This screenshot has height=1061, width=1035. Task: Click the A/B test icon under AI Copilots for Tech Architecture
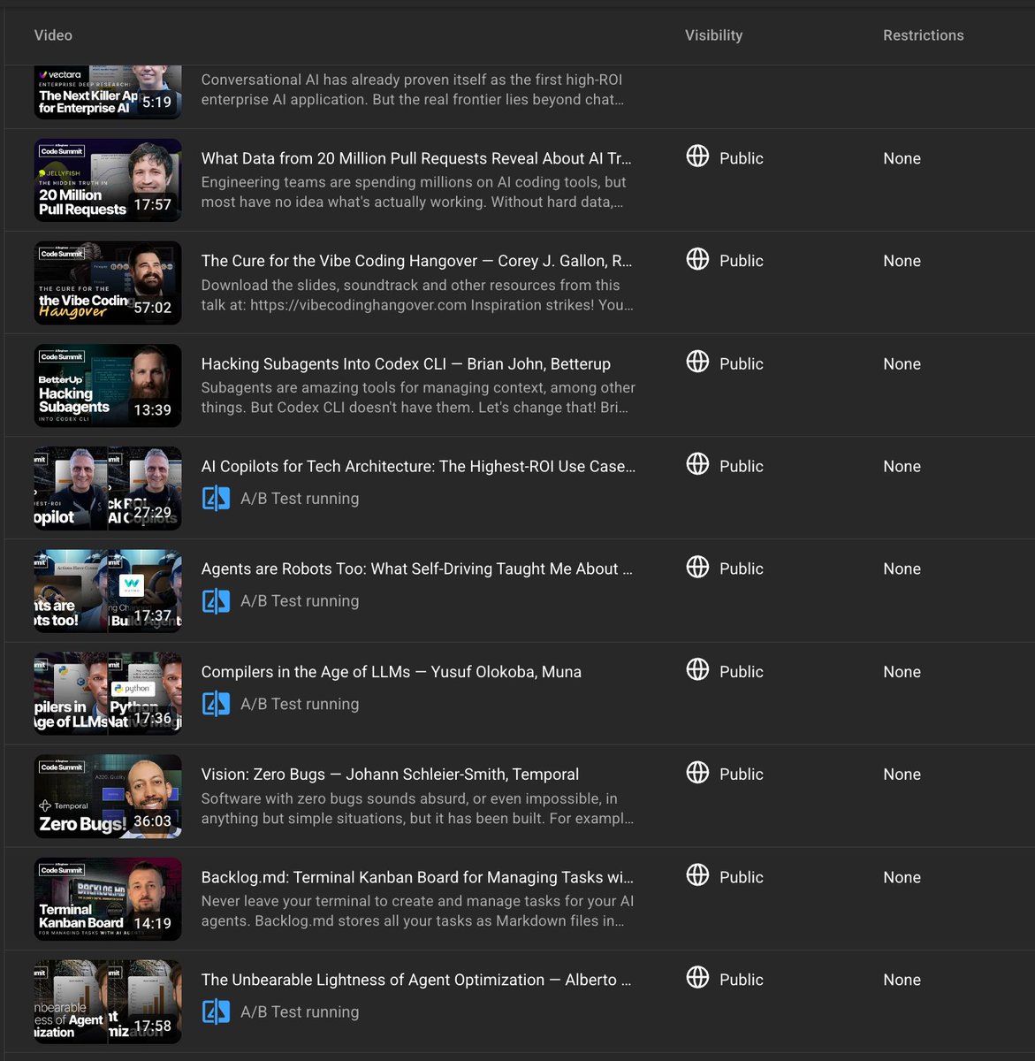pyautogui.click(x=216, y=499)
